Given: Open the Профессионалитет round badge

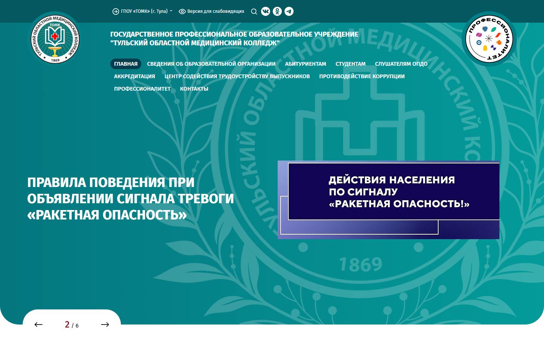Looking at the screenshot, I should point(489,39).
